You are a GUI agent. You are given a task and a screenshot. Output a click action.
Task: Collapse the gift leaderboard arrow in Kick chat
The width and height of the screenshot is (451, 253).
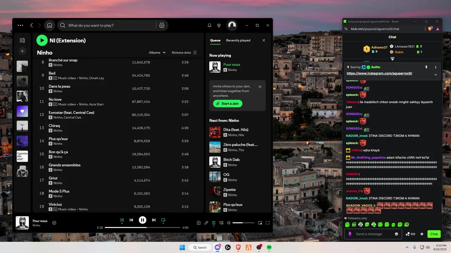[392, 58]
